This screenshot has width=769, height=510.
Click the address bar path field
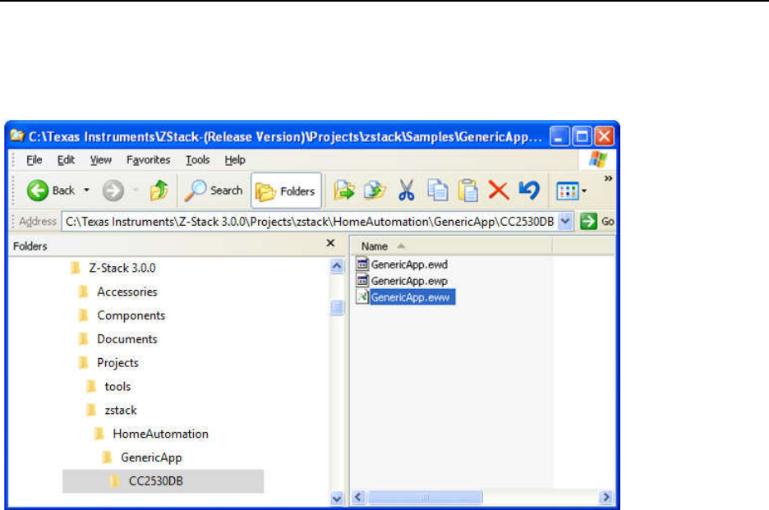tap(311, 222)
